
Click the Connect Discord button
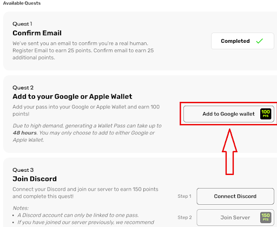pos(235,196)
